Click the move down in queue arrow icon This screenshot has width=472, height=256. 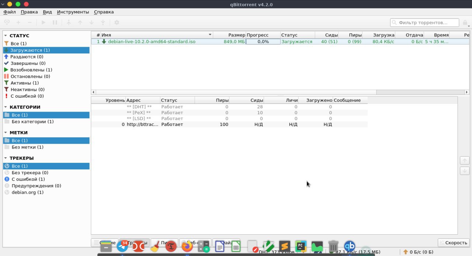91,22
